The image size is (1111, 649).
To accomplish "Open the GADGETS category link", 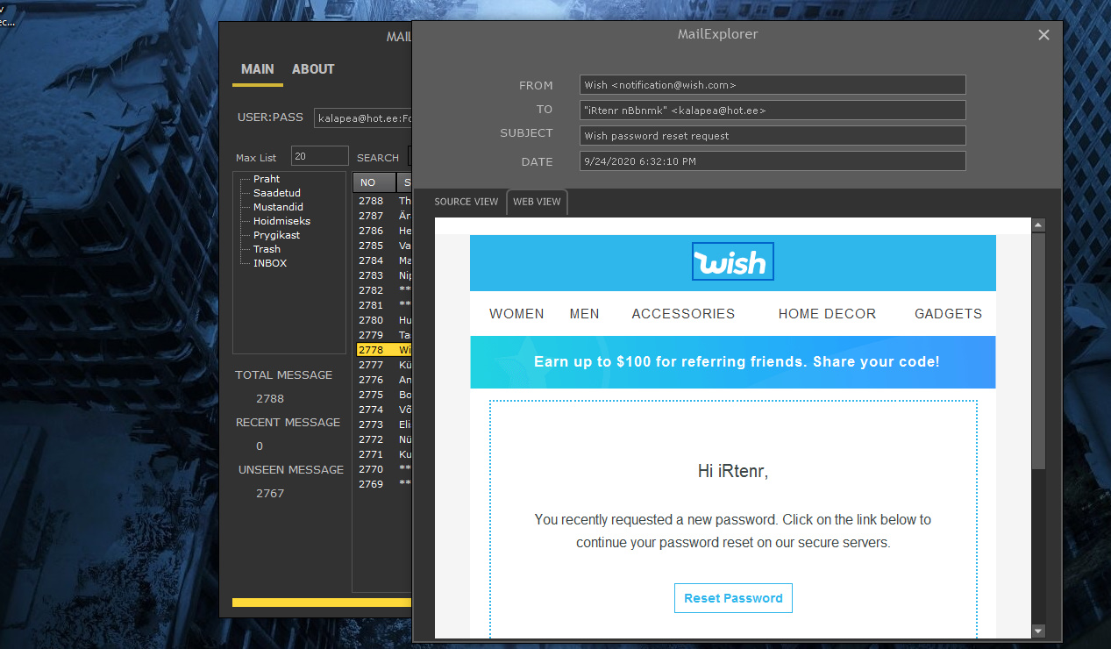I will 948,314.
